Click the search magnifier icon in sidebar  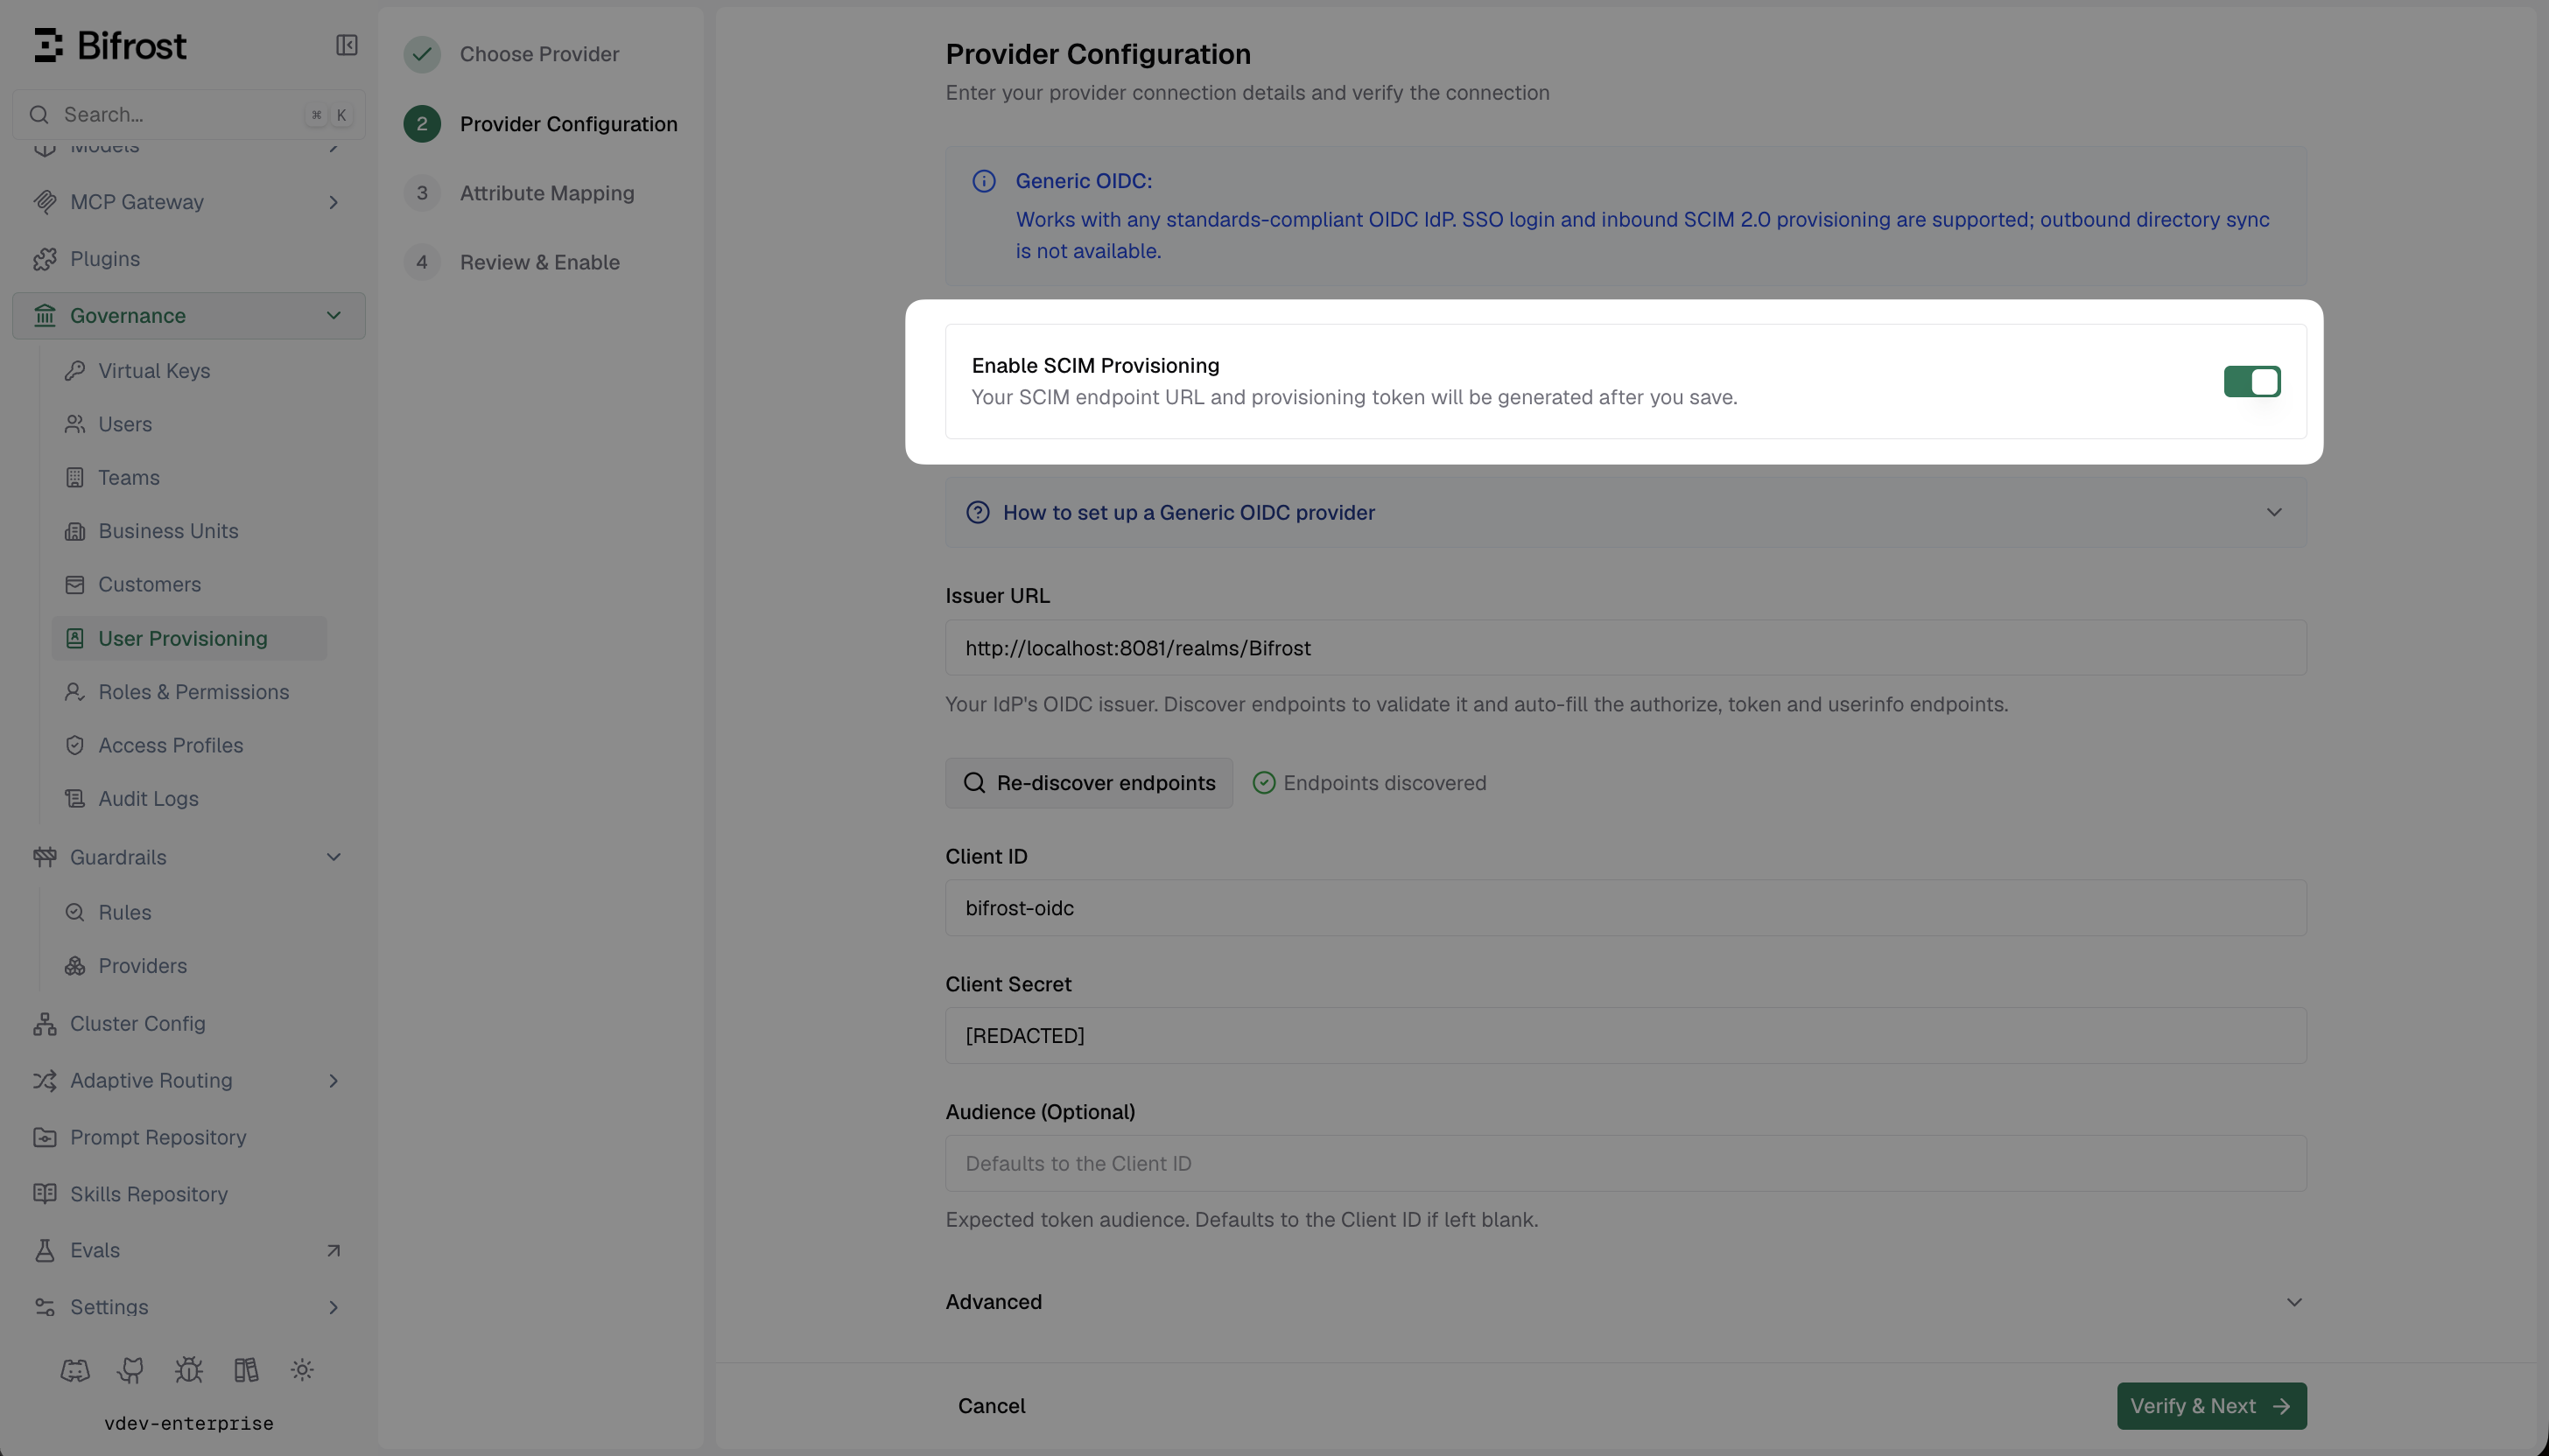click(39, 115)
